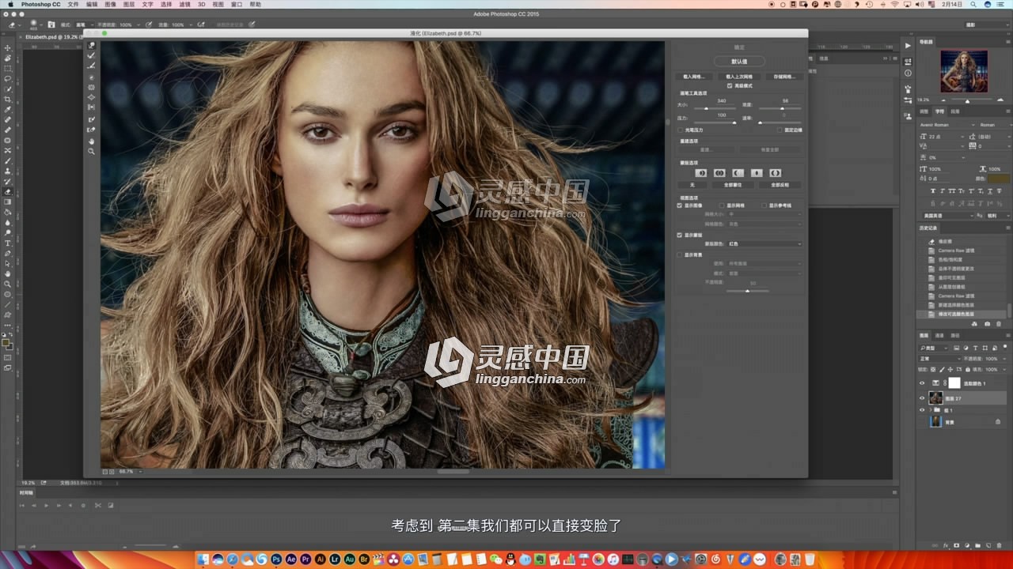Click the Elizabeth.psd document tab

50,36
